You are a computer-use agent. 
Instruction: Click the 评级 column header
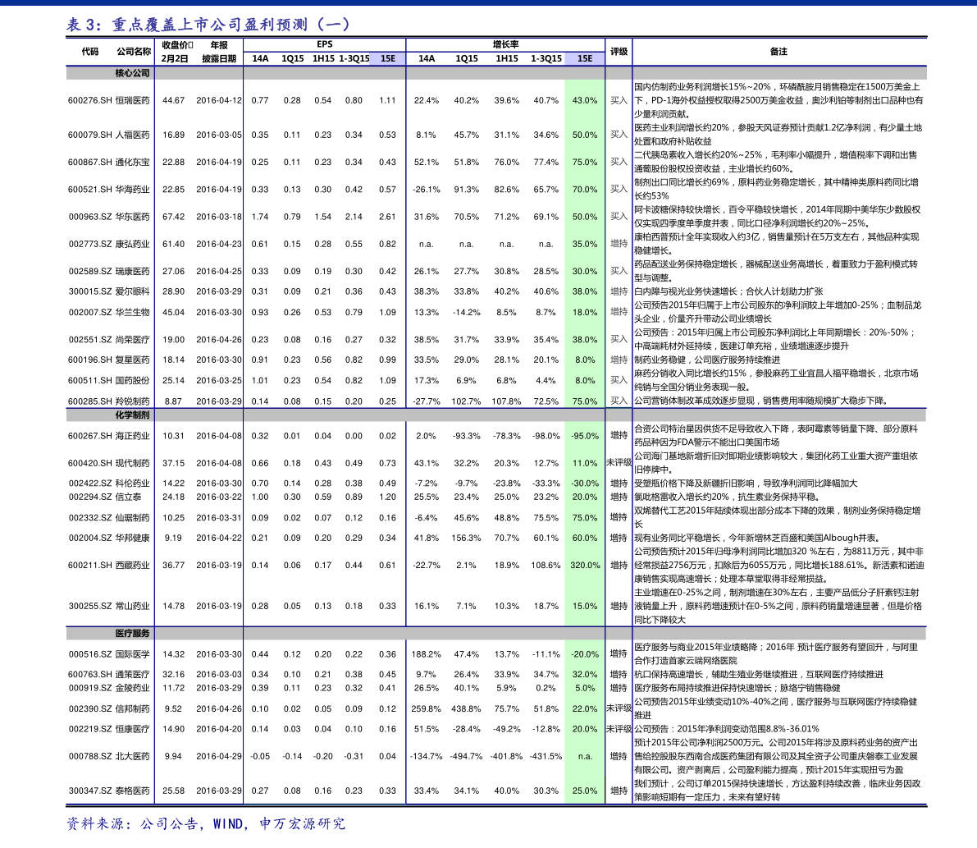(x=619, y=52)
